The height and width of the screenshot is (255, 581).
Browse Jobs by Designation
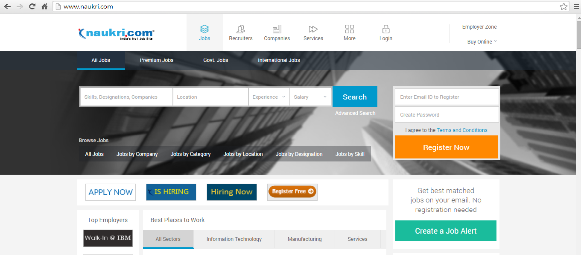pyautogui.click(x=299, y=154)
